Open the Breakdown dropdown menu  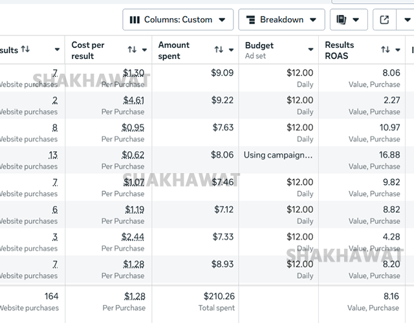(281, 19)
